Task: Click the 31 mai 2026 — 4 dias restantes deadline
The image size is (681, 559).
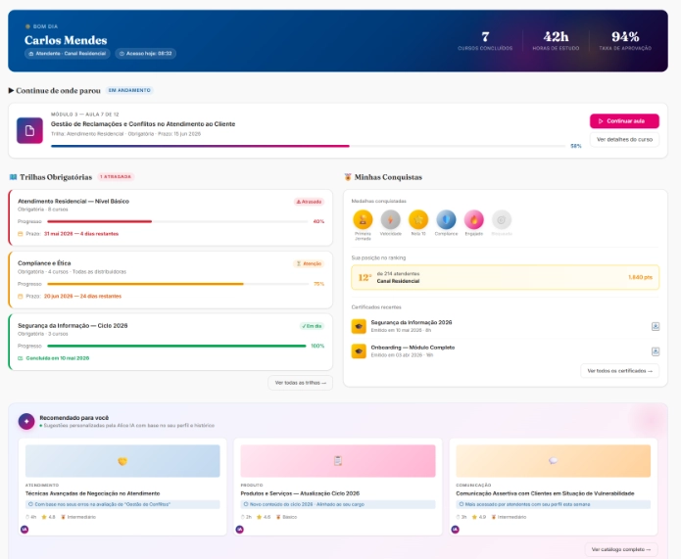Action: tap(81, 234)
